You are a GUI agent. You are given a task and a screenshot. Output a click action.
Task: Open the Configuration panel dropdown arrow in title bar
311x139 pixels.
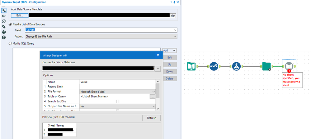pos(171,2)
